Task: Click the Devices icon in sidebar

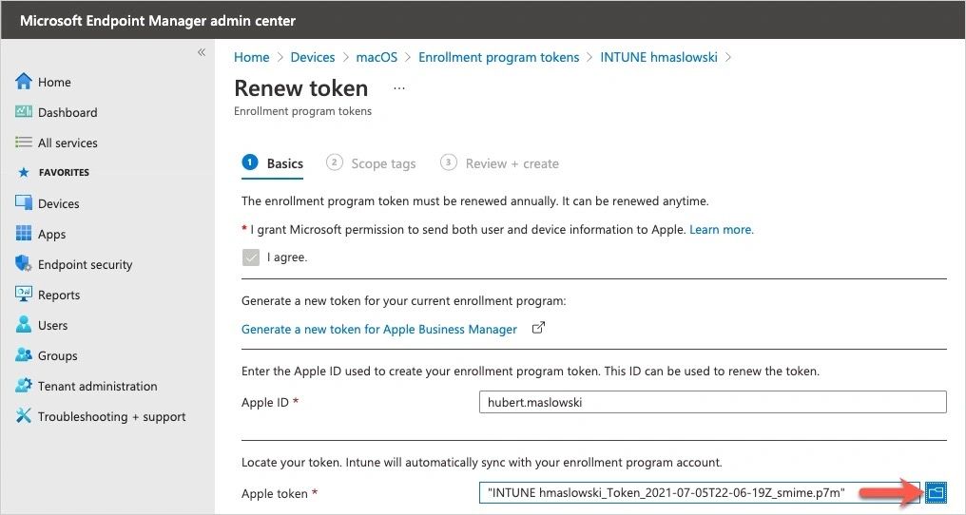Action: point(24,203)
